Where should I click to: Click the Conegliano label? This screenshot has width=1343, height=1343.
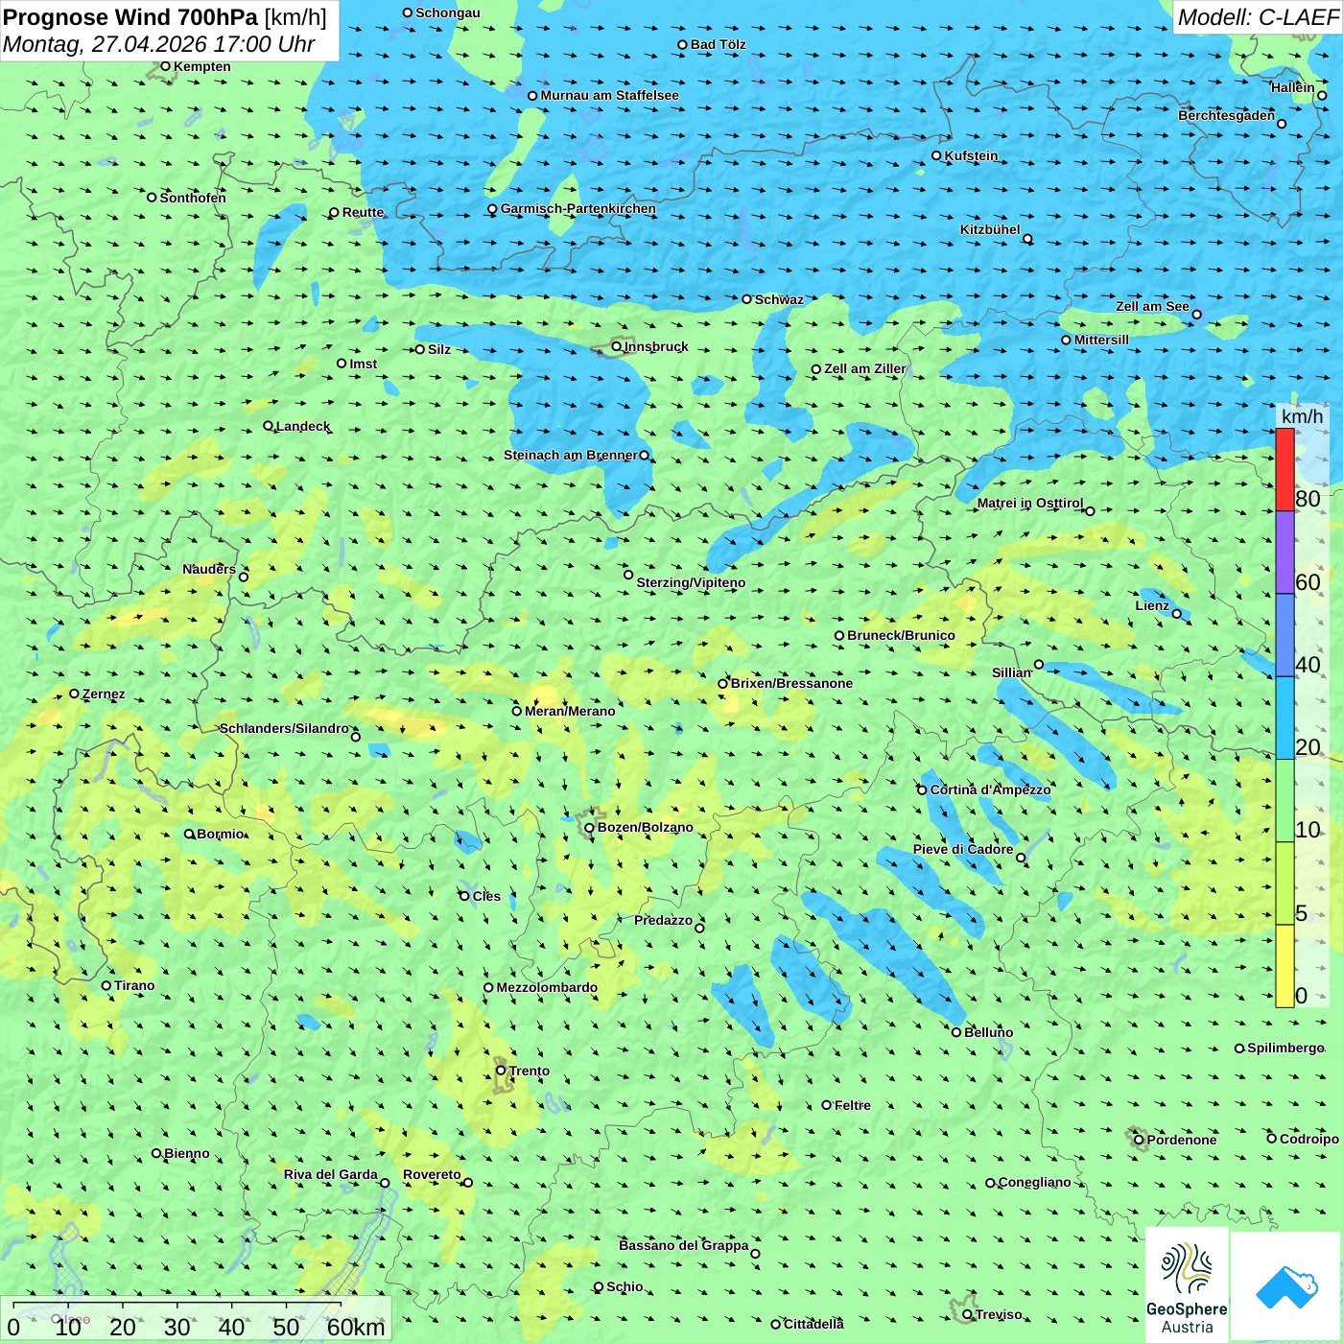1034,1182
